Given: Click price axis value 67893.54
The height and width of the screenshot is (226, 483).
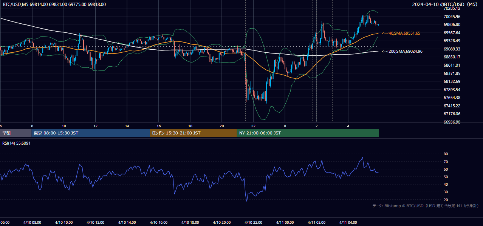Looking at the screenshot, I should click(x=452, y=90).
